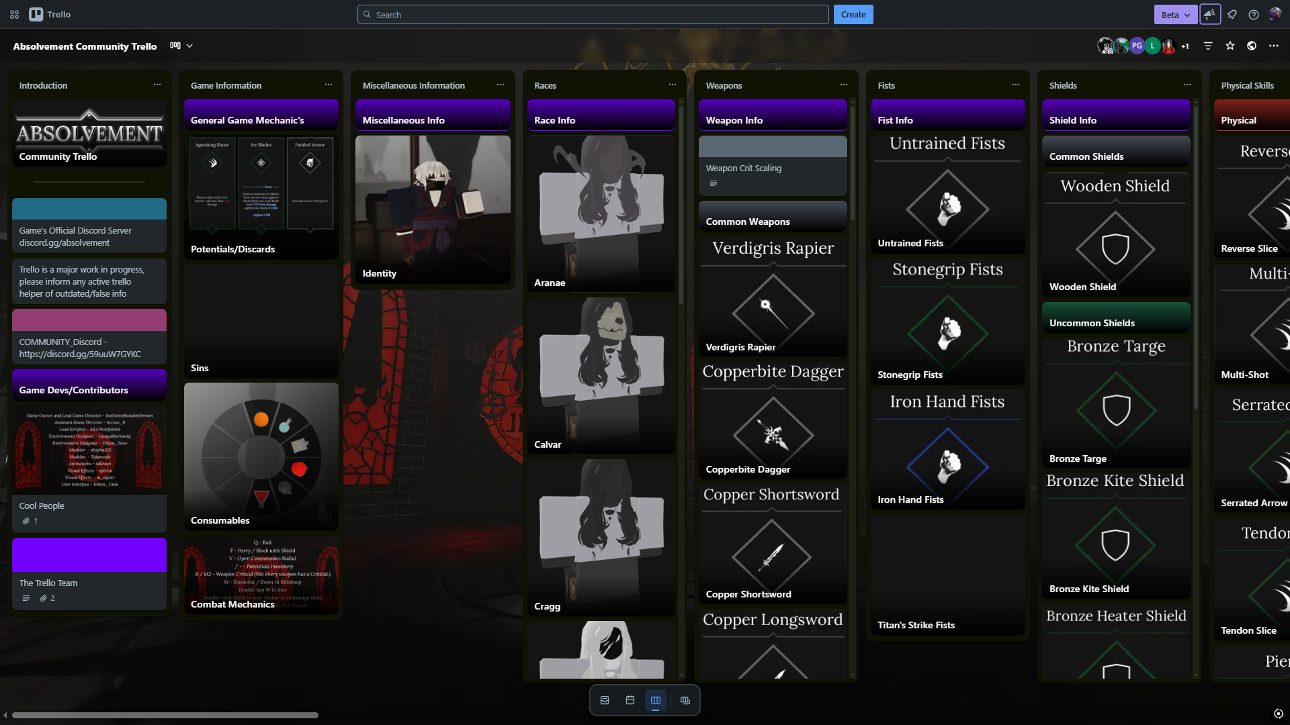Toggle the Board view in bottom bar
This screenshot has height=725, width=1290.
click(x=656, y=700)
